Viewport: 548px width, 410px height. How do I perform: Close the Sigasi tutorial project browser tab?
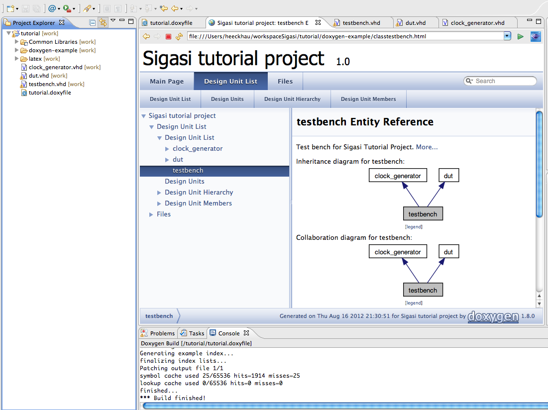point(318,22)
